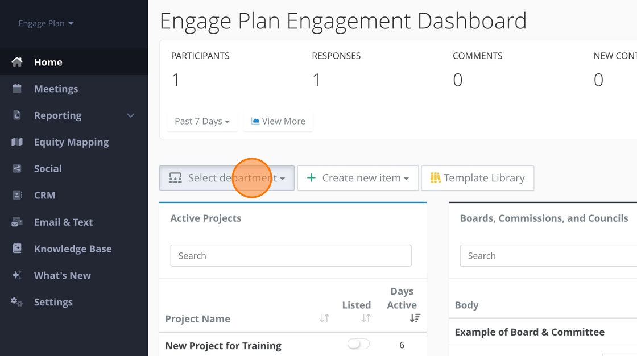Click the Home house icon in sidebar

coord(17,62)
